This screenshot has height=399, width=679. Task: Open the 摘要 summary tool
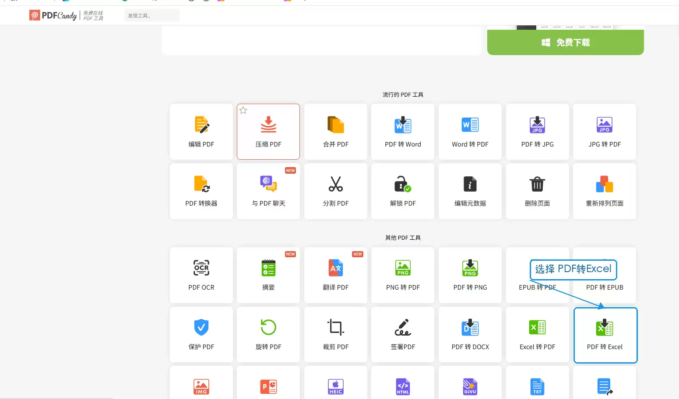268,275
